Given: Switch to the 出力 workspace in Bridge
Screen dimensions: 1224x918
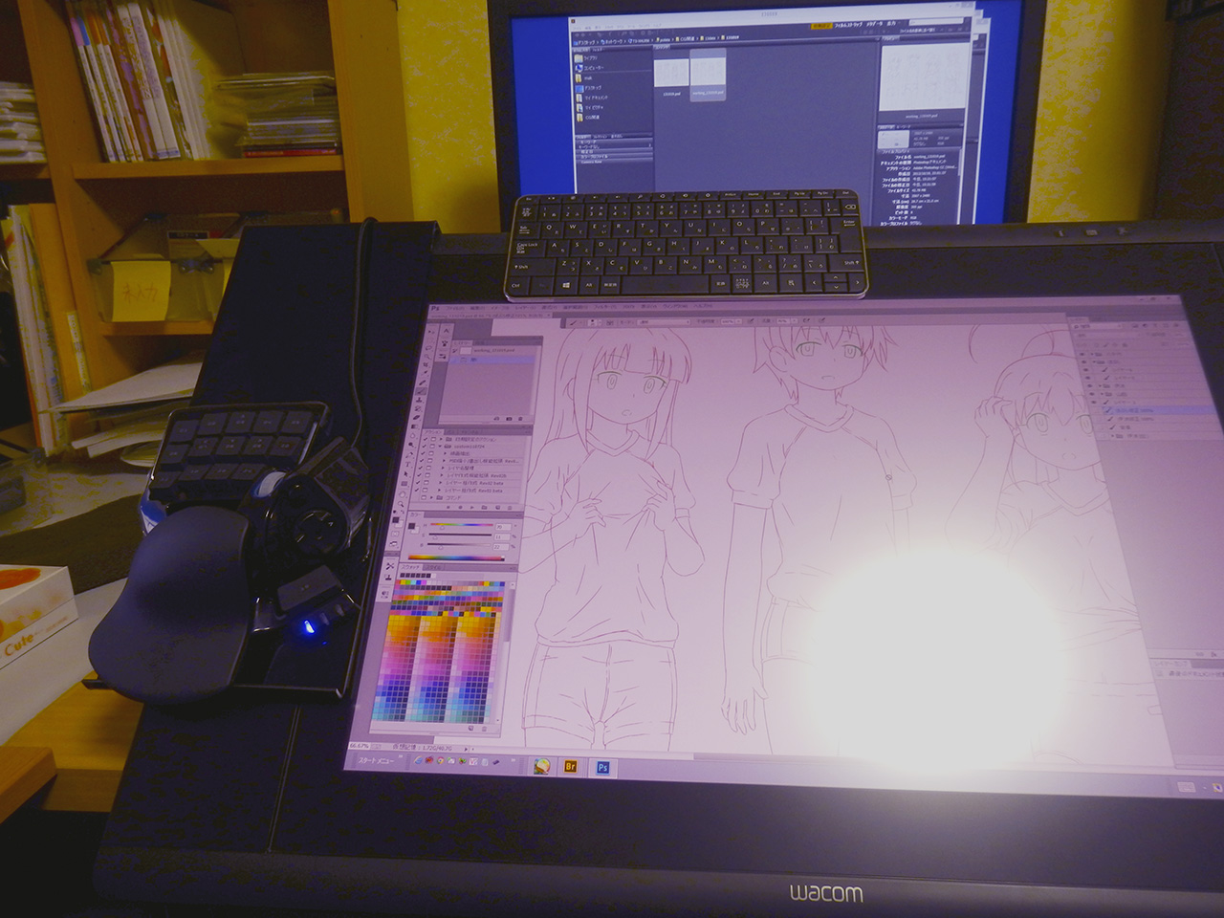Looking at the screenshot, I should click(x=891, y=24).
